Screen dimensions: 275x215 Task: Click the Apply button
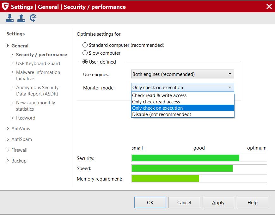click(218, 203)
